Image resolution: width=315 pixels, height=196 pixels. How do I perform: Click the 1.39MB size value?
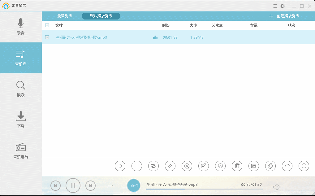[x=197, y=37]
